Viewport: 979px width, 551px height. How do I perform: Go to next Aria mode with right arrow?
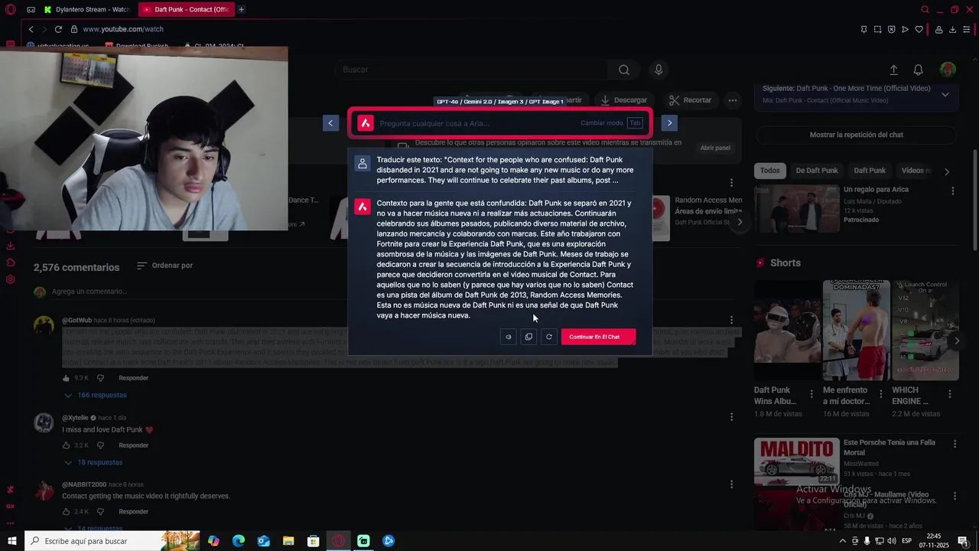pos(669,123)
